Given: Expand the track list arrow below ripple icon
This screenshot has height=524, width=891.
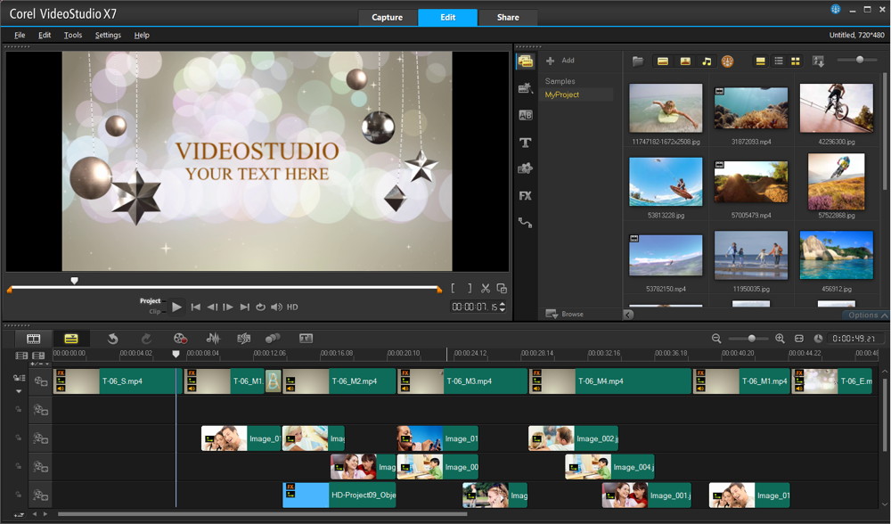Looking at the screenshot, I should 19,391.
